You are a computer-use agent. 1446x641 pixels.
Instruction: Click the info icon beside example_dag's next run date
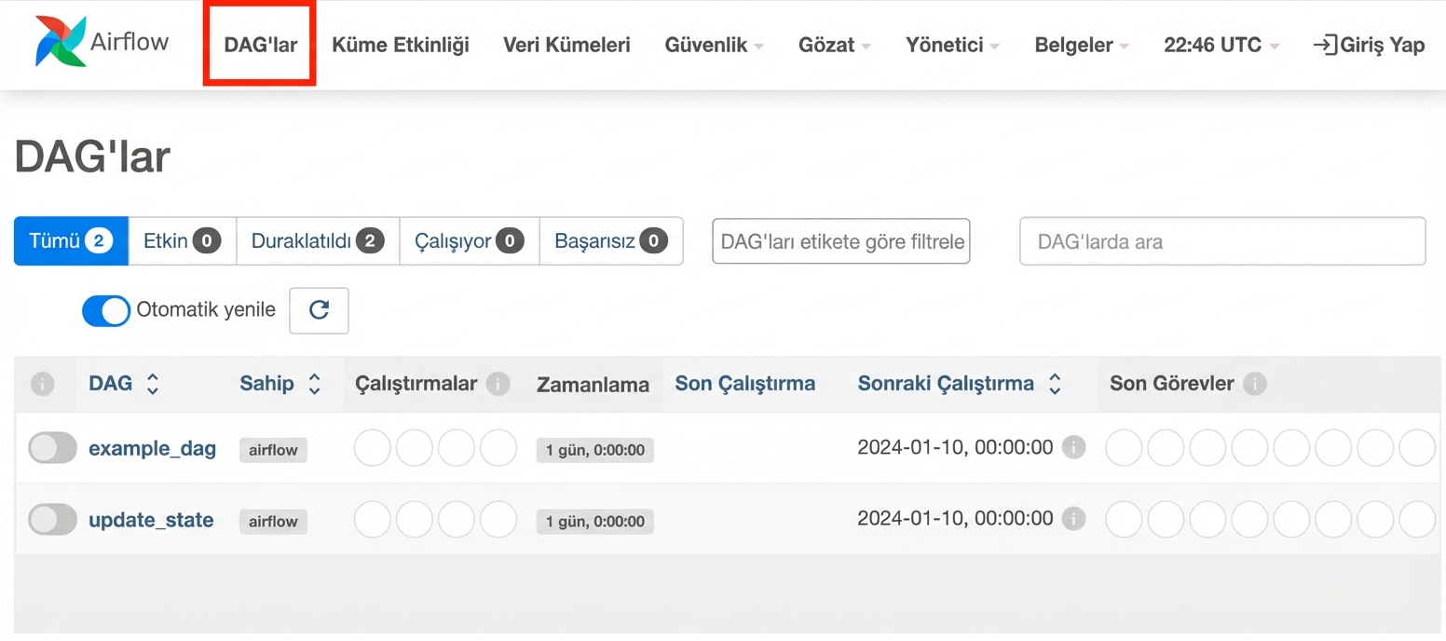click(1073, 447)
